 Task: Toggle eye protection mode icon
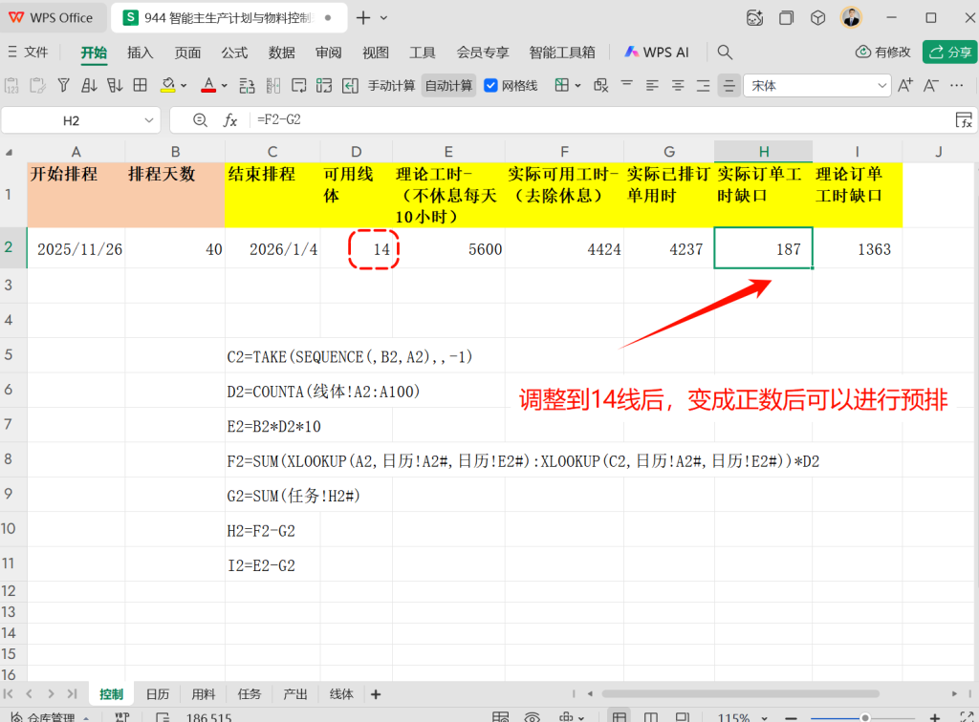click(532, 717)
